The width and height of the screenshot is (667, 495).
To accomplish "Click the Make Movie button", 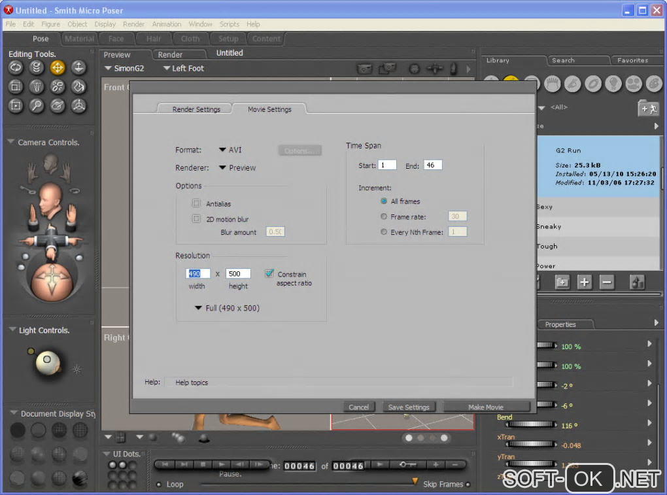I will point(485,407).
